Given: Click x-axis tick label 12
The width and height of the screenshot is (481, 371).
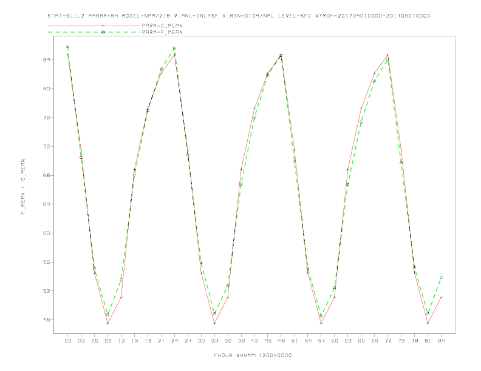Looking at the screenshot, I should click(x=121, y=341).
